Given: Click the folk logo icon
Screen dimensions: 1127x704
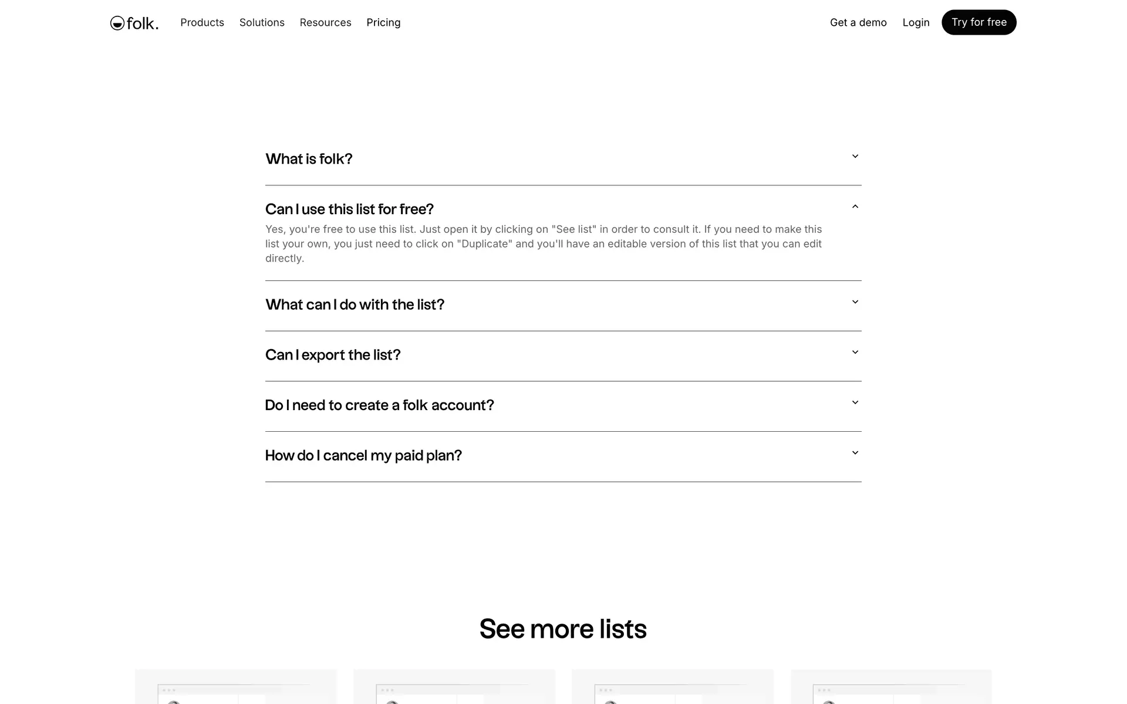Looking at the screenshot, I should click(x=117, y=23).
